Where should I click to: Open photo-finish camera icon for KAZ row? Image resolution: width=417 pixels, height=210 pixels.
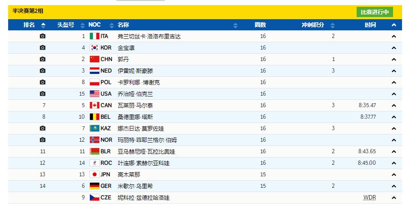click(42, 128)
